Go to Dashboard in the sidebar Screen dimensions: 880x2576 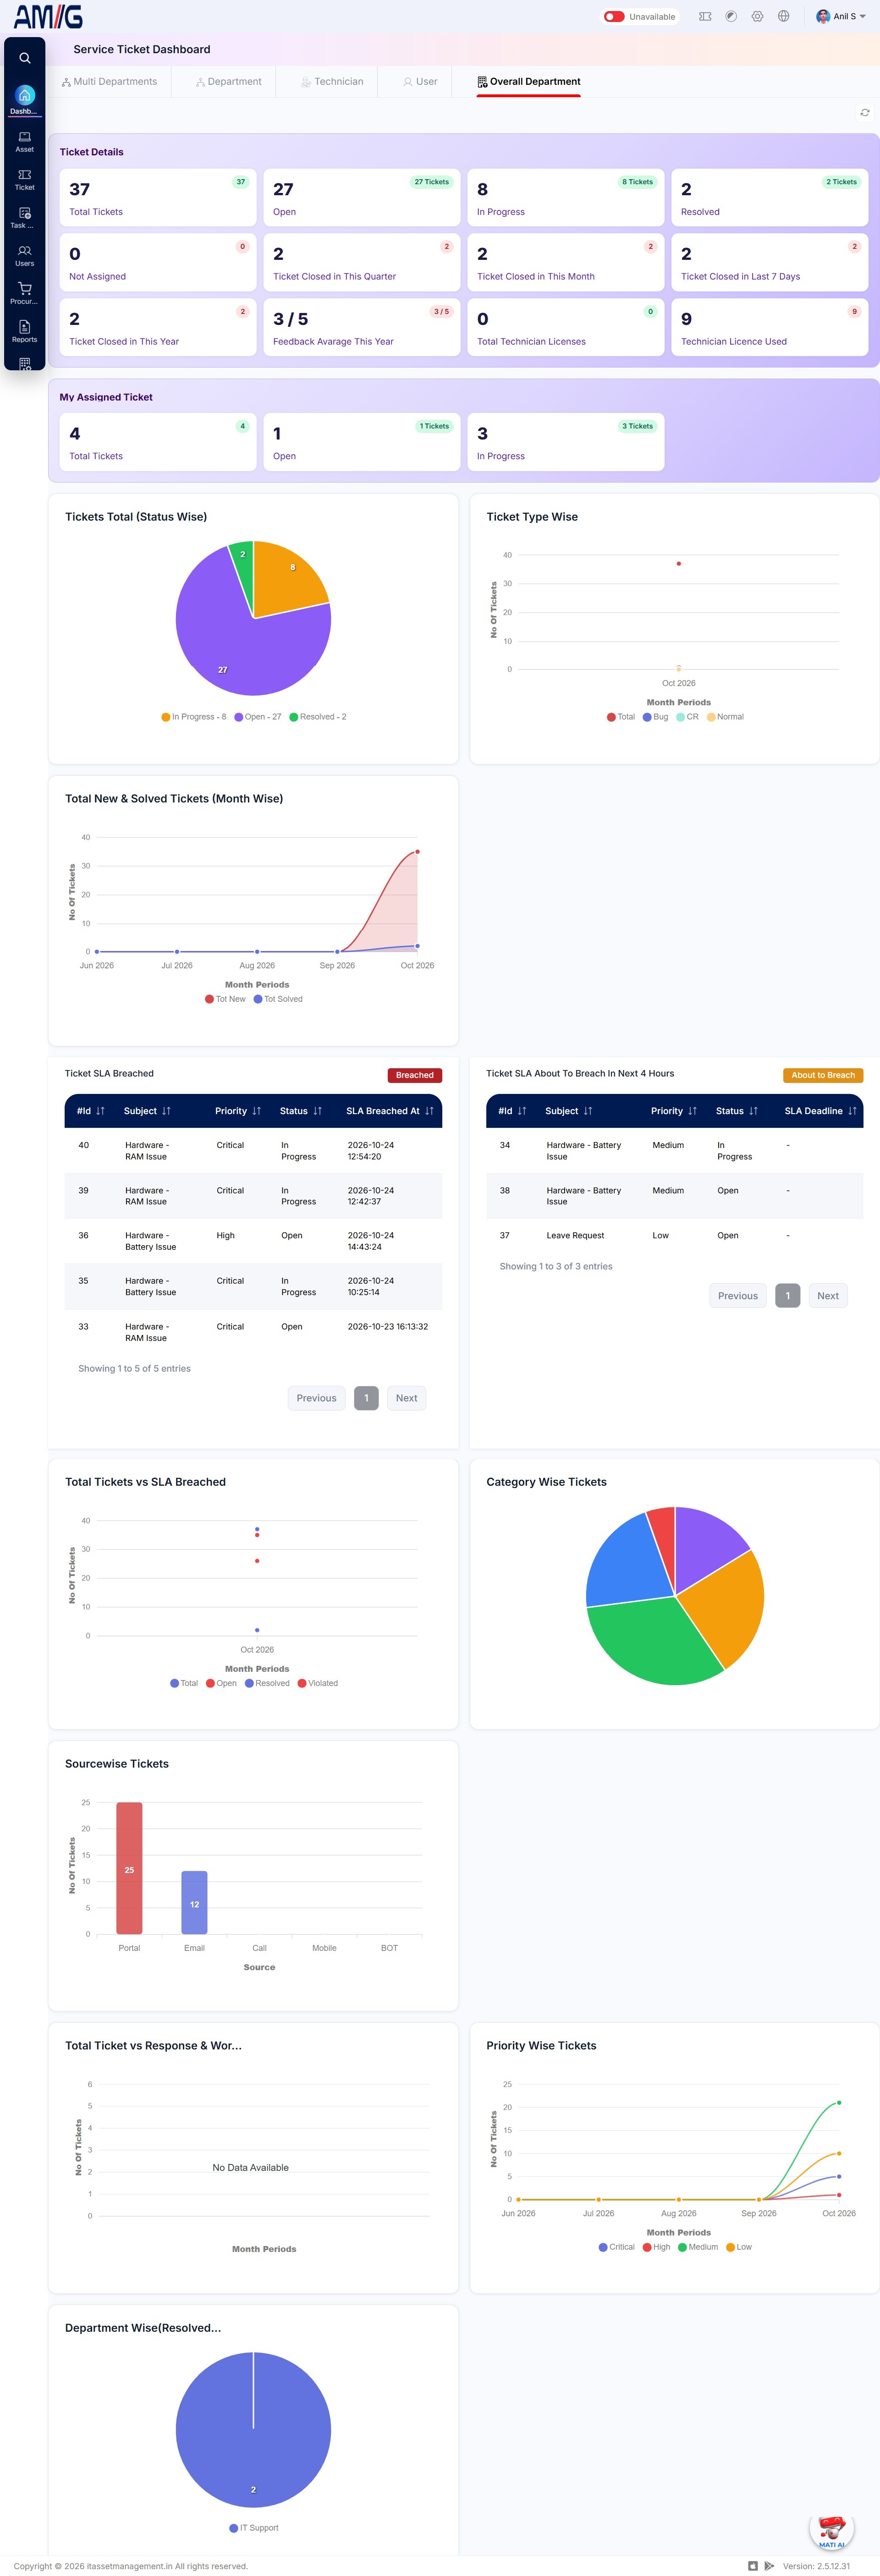[x=25, y=100]
